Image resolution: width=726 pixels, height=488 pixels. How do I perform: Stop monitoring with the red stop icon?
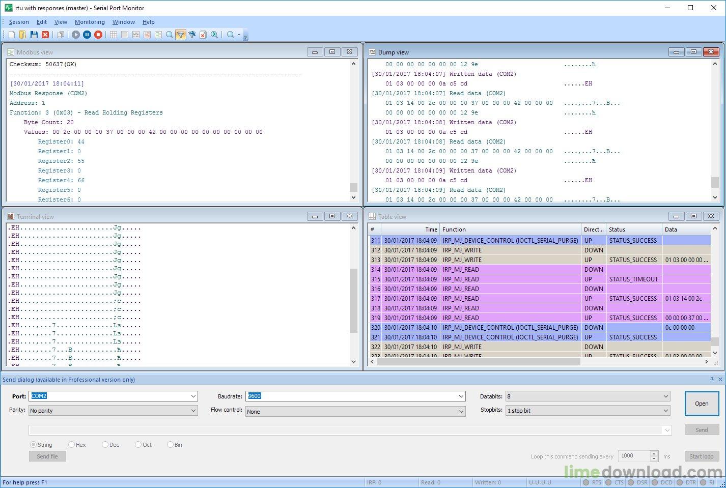[x=98, y=35]
